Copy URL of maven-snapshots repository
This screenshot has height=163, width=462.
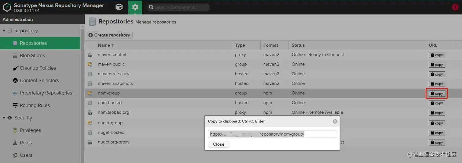[x=437, y=84]
